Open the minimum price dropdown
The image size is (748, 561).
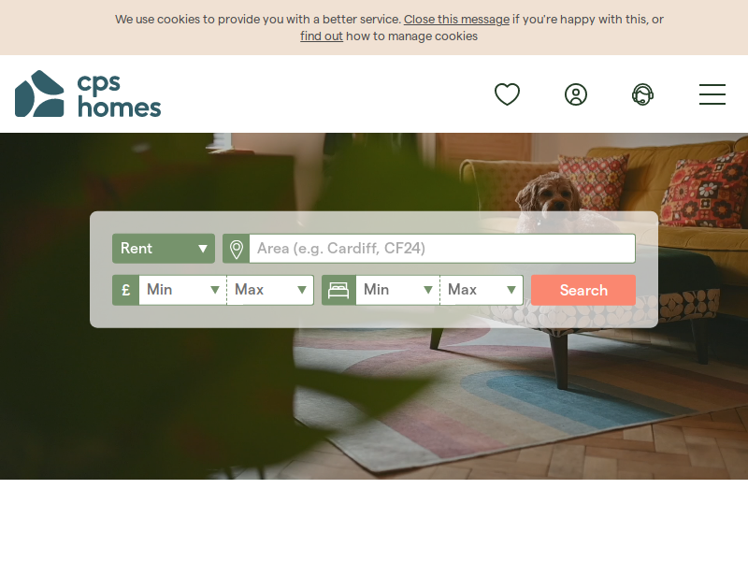tap(182, 290)
